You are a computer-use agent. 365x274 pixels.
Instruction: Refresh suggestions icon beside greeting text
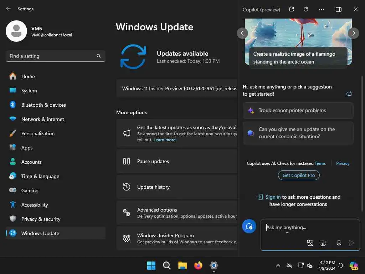(349, 94)
